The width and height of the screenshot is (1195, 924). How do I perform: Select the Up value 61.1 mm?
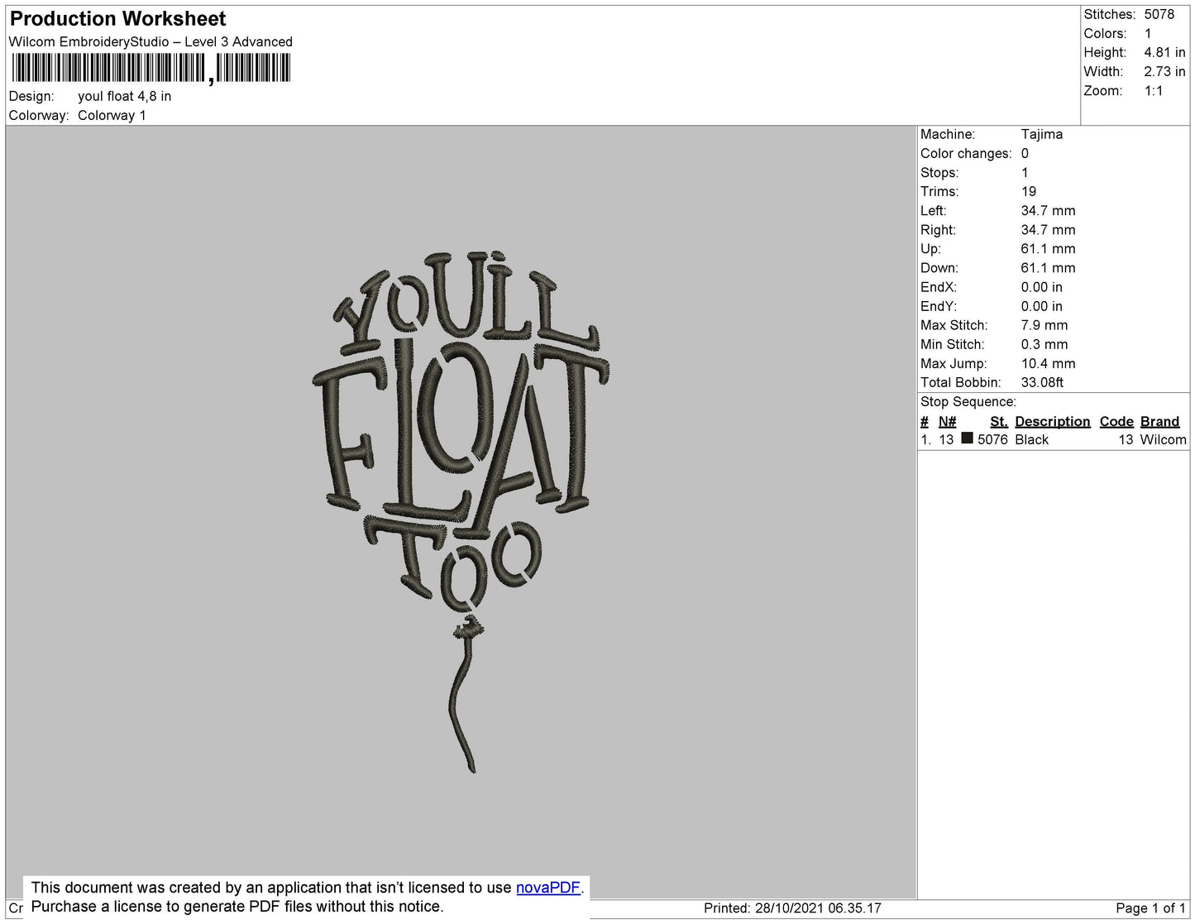point(1049,248)
